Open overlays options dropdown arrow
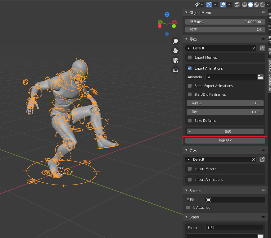The width and height of the screenshot is (271, 238). click(229, 5)
